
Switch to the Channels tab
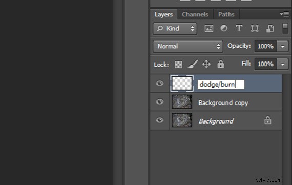(x=195, y=14)
